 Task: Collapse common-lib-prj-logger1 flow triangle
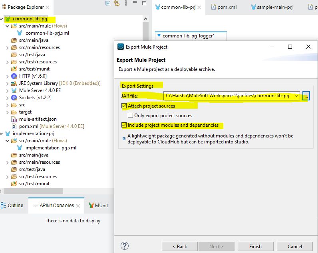point(159,35)
